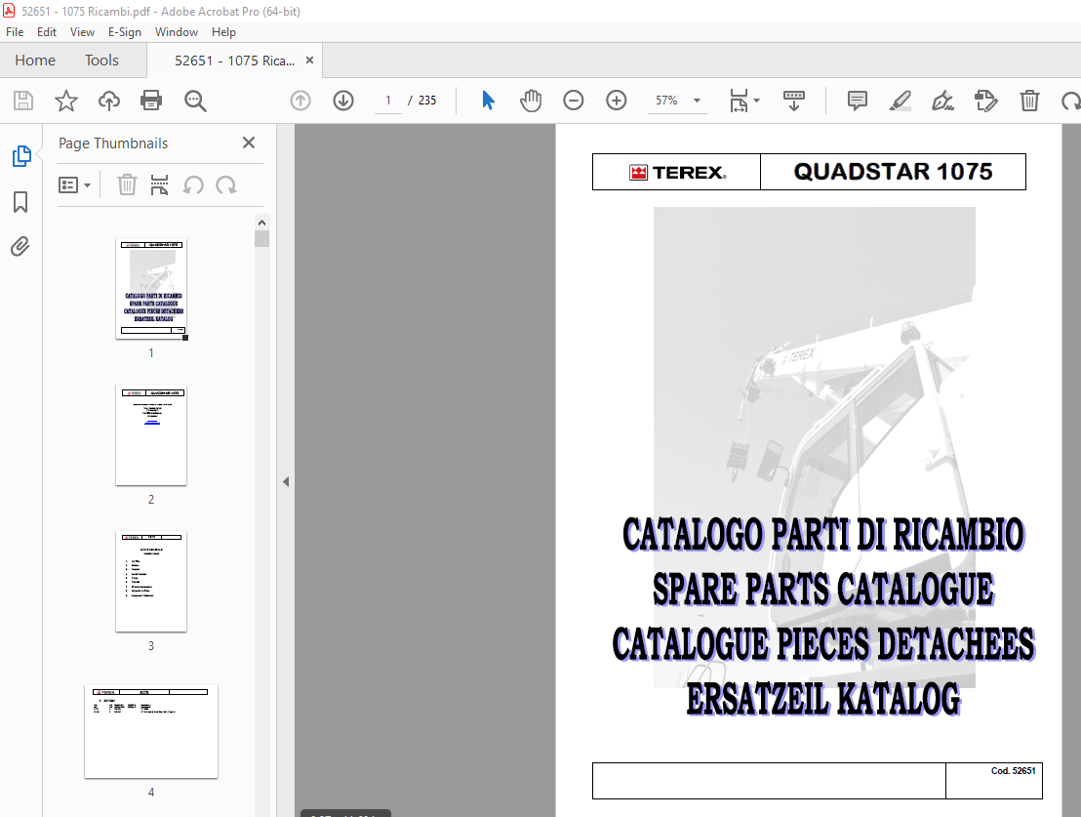
Task: Add a comment sticky note
Action: pyautogui.click(x=857, y=101)
